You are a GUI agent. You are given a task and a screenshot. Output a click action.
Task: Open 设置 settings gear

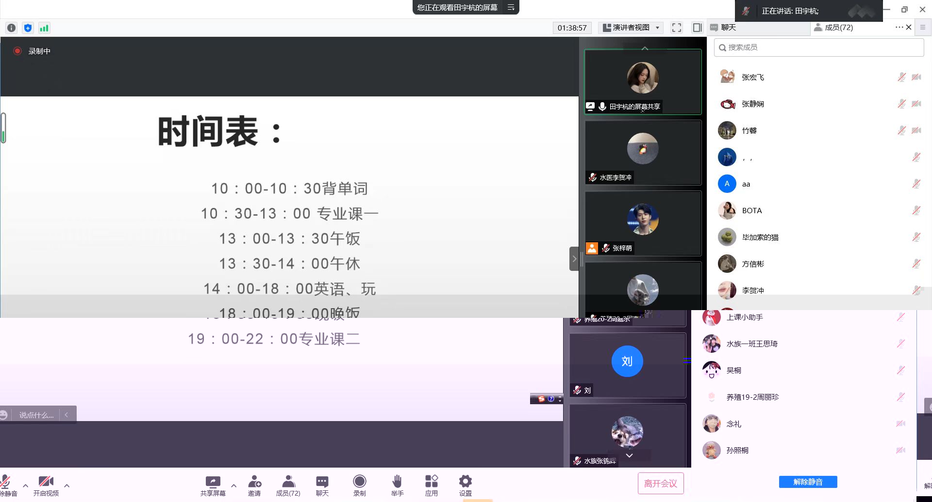[x=466, y=486]
